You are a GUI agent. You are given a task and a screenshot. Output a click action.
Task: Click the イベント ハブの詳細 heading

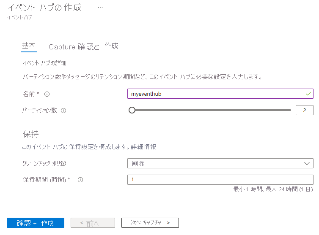coord(44,63)
